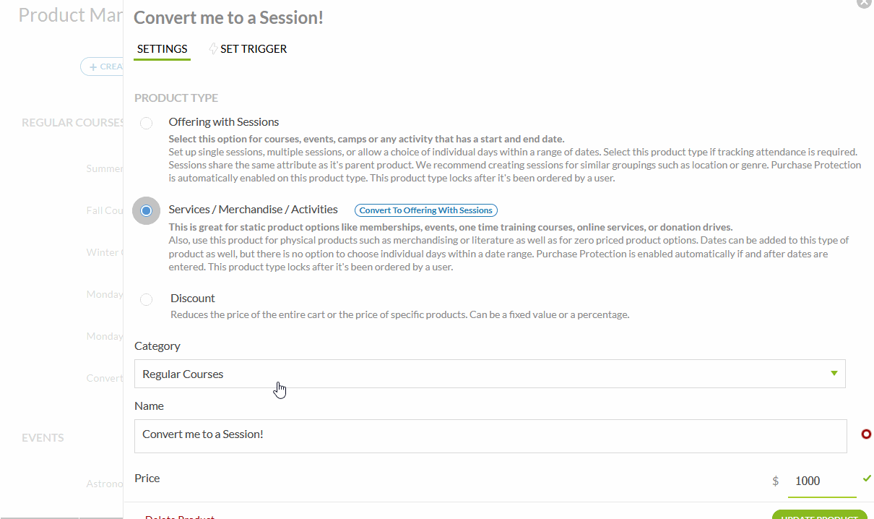Open the Set Trigger tab

[249, 49]
